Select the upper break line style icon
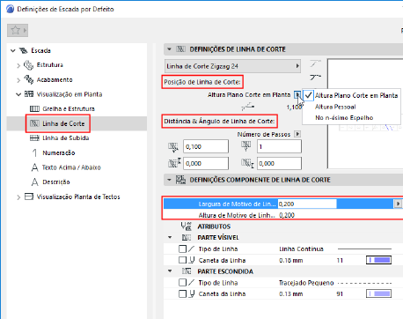403x319 pixels. 315,63
